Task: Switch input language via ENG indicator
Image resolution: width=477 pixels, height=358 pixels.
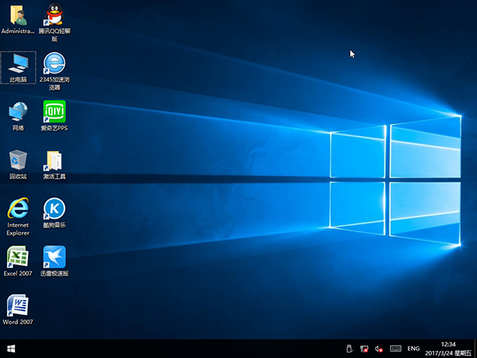Action: (413, 348)
